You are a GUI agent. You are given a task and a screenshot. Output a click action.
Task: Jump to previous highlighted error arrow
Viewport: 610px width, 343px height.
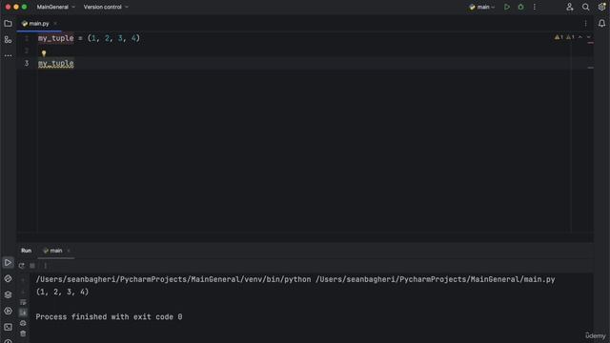[580, 37]
